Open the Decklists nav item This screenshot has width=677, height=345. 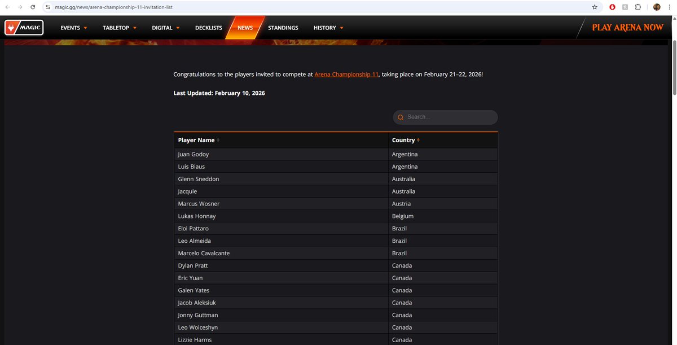point(209,28)
